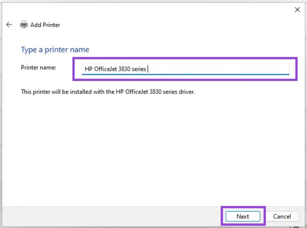The image size is (307, 228).
Task: Click the Printer name text field
Action: coord(185,69)
